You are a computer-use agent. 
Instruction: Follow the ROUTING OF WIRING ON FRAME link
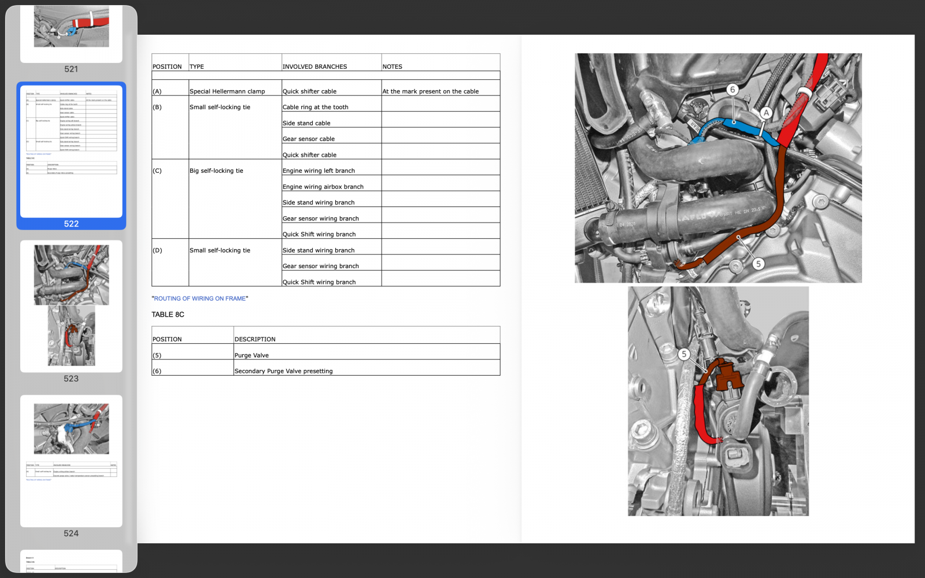click(x=199, y=299)
